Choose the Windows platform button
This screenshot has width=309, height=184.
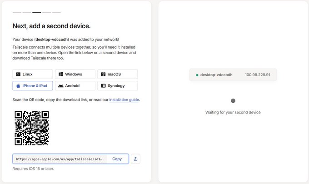coord(75,74)
